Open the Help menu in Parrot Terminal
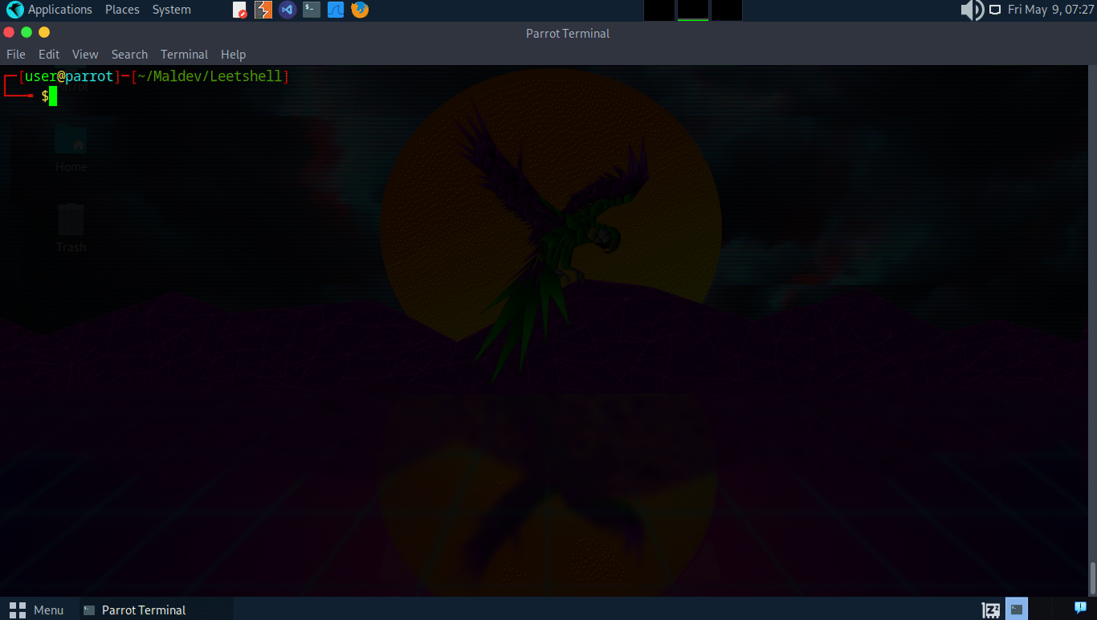 click(x=233, y=55)
